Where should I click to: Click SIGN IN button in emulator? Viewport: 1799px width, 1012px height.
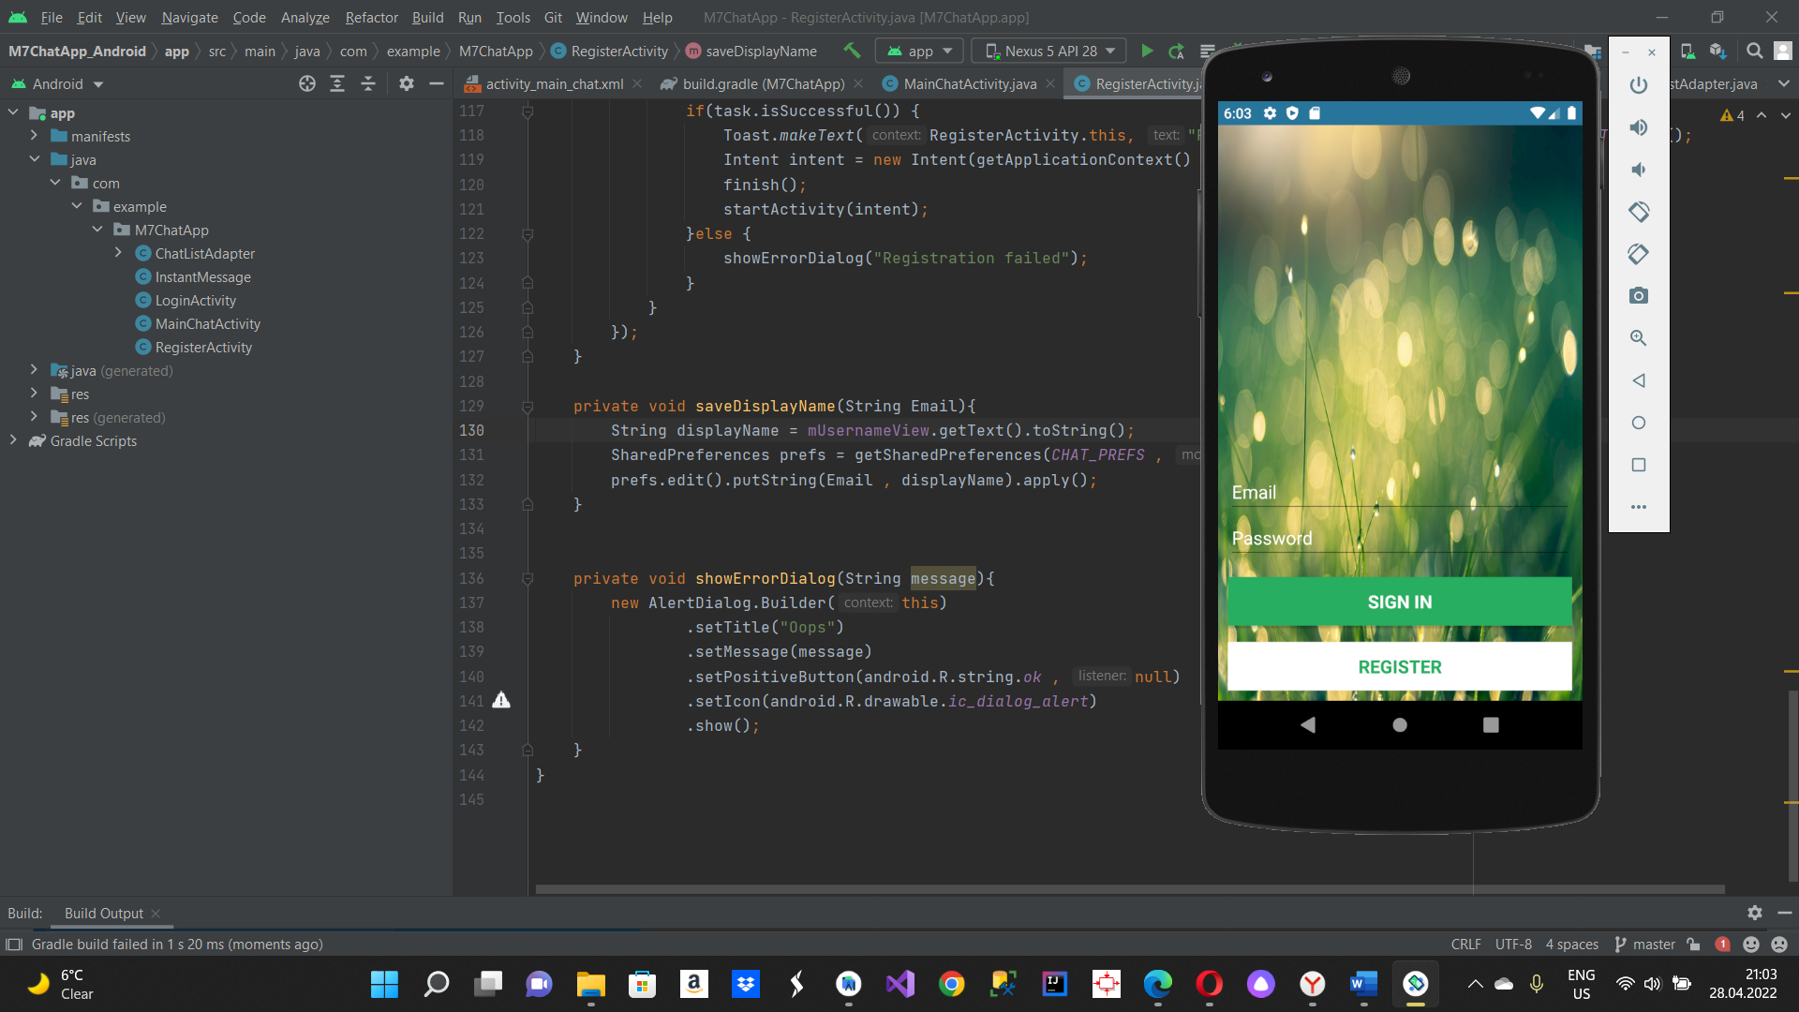[1399, 602]
